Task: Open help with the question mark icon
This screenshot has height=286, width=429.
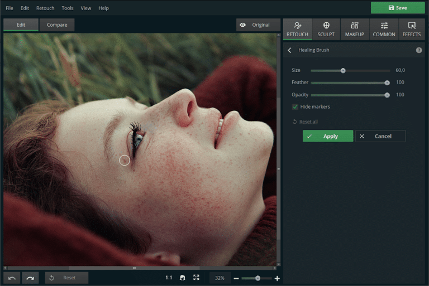Action: click(419, 50)
